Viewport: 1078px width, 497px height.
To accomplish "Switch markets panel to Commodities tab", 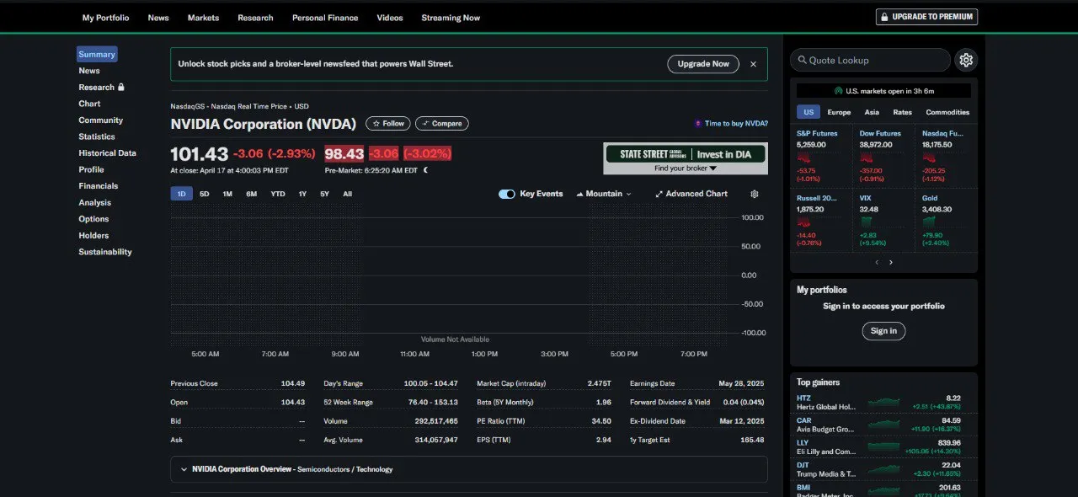I will click(947, 112).
